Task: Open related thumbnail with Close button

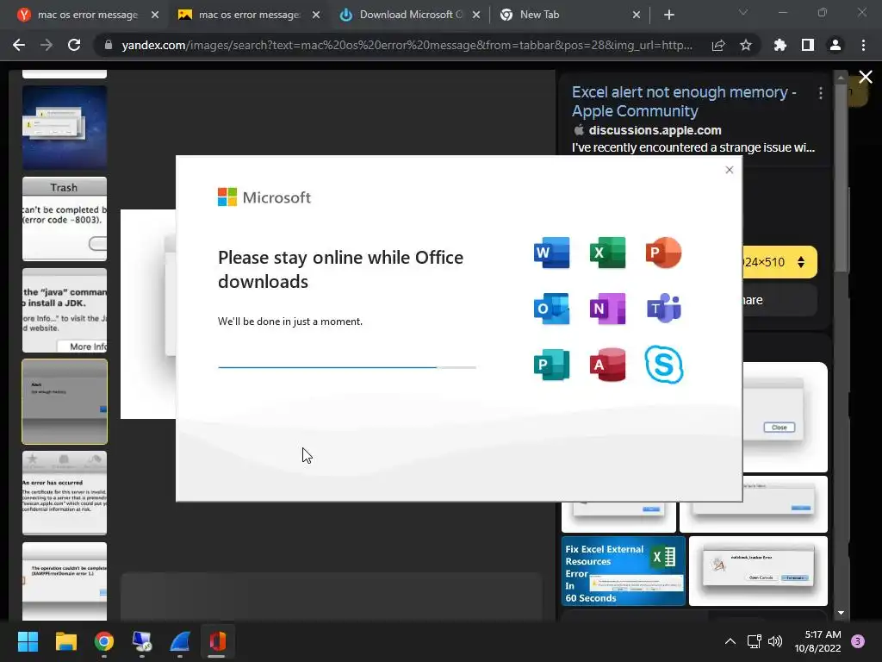Action: [786, 416]
